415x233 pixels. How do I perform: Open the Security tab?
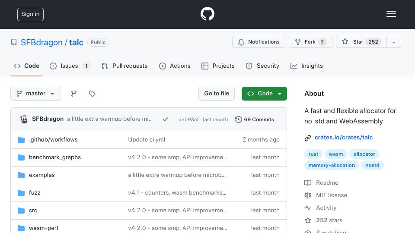[x=262, y=66]
